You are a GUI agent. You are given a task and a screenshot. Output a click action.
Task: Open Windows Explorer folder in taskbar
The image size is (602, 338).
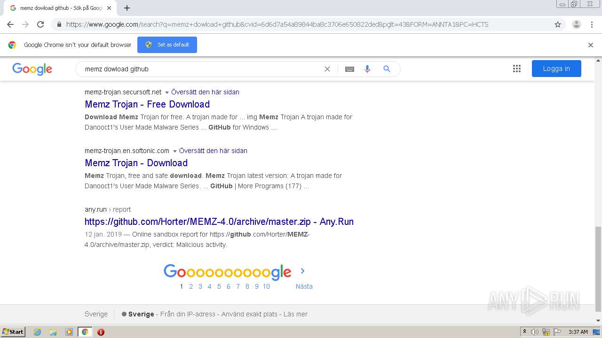pos(53,332)
